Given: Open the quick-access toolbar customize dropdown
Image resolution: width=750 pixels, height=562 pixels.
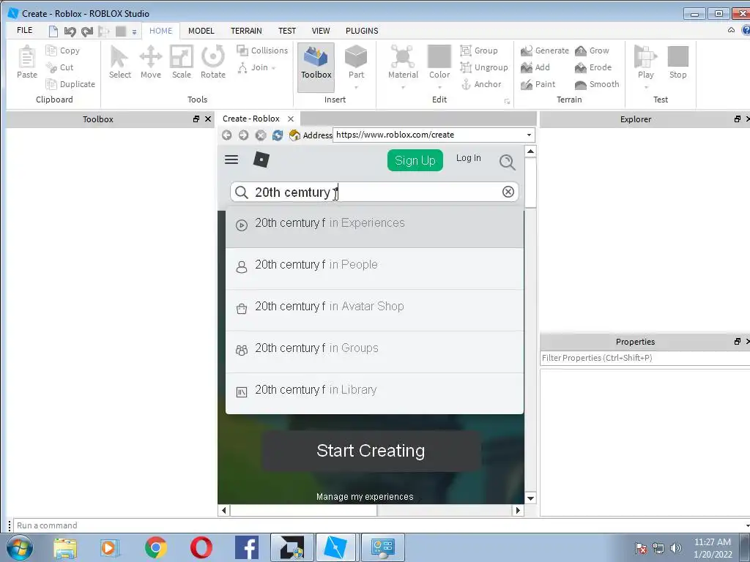Looking at the screenshot, I should point(135,32).
